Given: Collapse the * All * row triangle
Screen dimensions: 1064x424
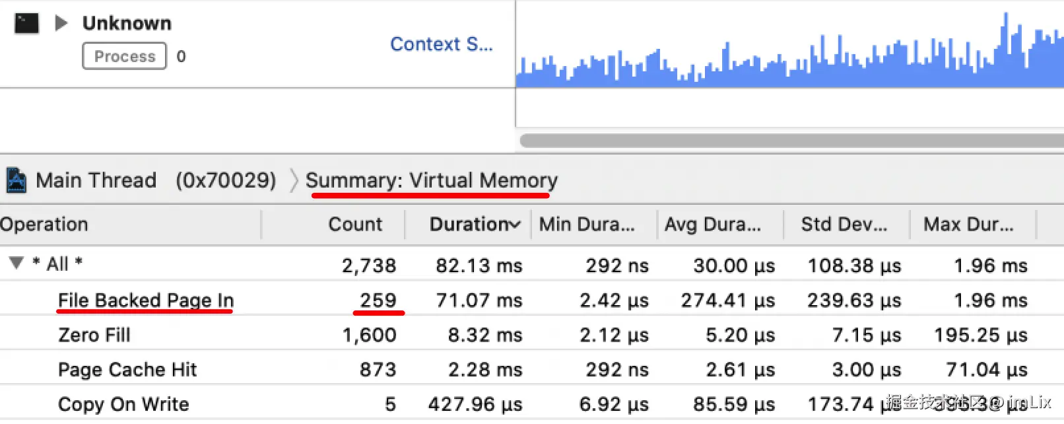Looking at the screenshot, I should 17,263.
